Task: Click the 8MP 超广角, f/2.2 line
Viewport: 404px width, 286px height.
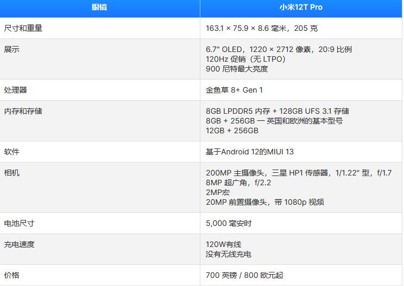Action: [x=238, y=183]
